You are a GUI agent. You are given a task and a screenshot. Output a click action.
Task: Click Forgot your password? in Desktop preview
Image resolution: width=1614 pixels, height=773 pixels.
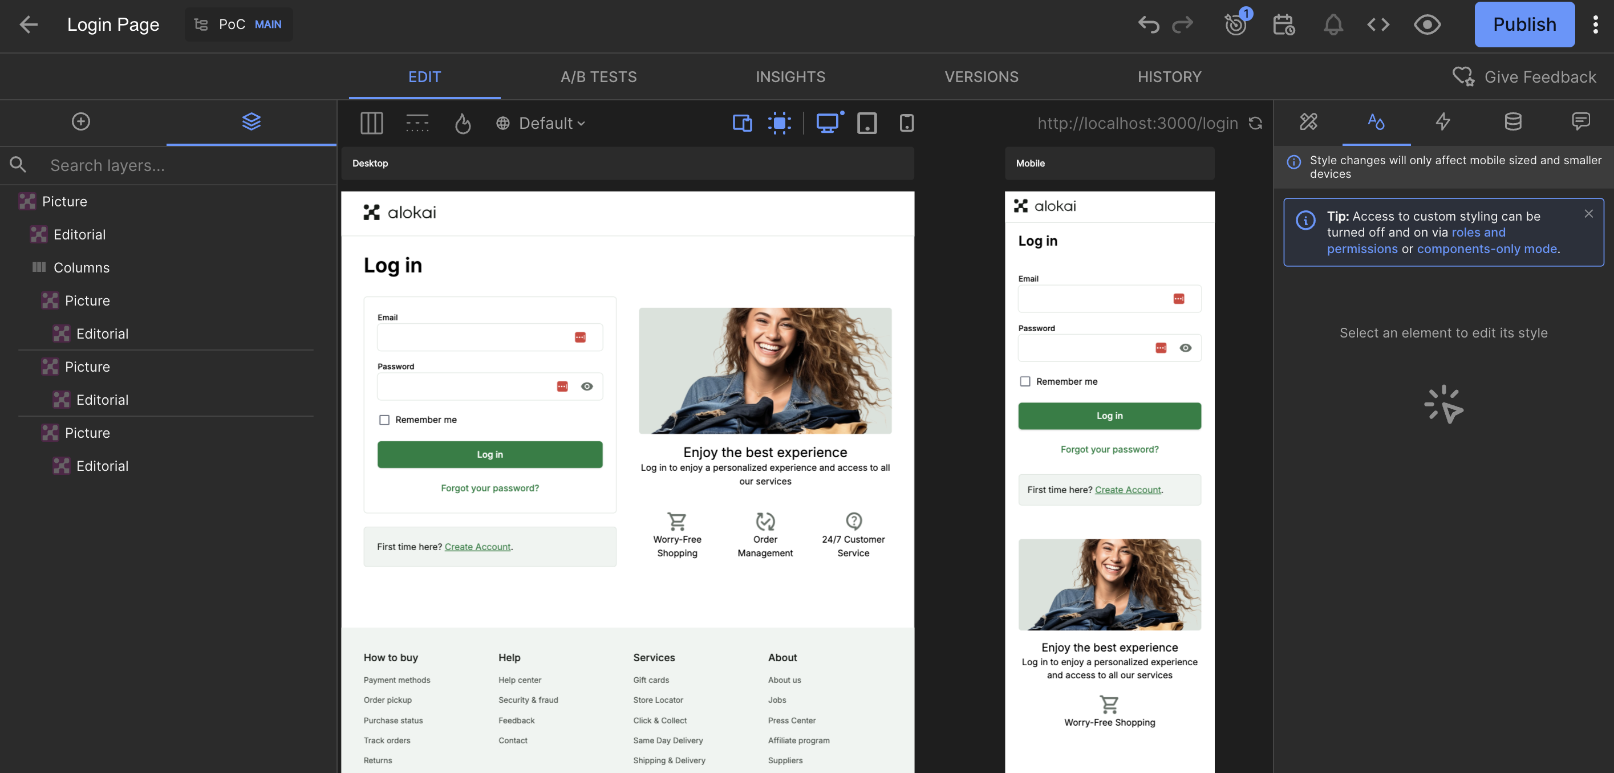click(490, 488)
